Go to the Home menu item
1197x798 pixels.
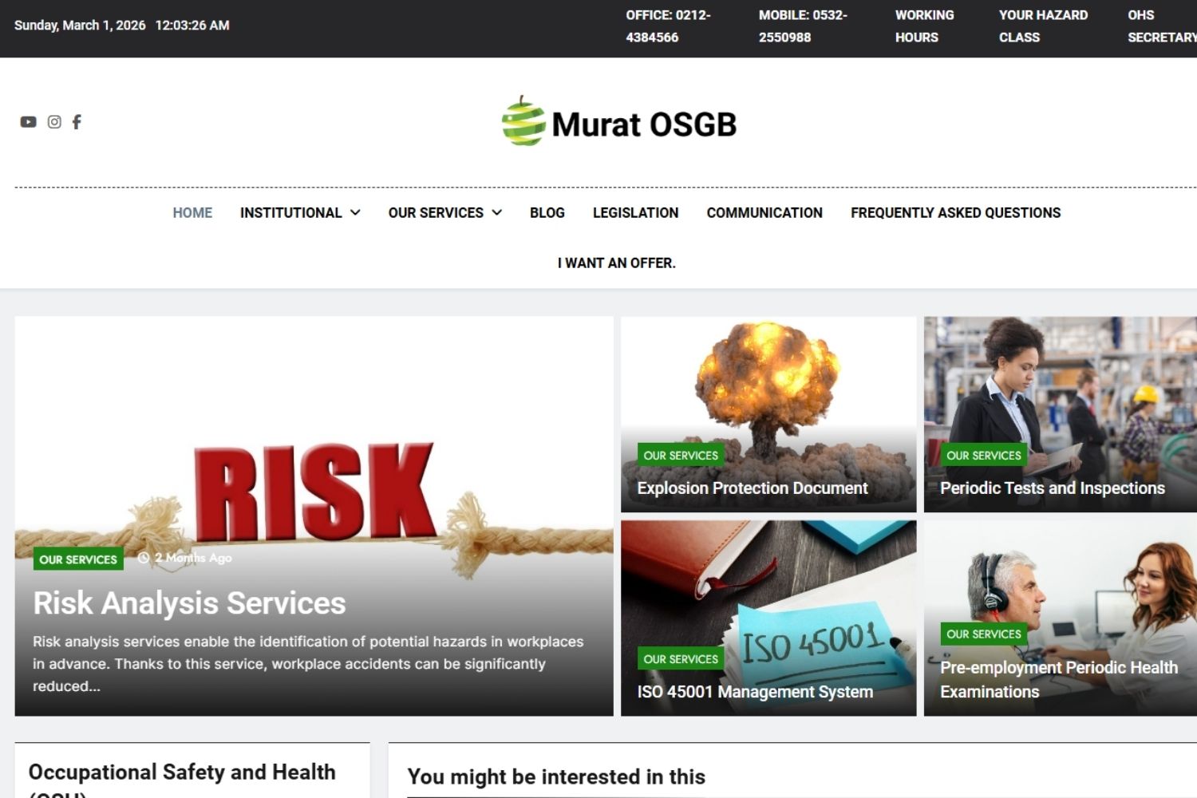192,213
